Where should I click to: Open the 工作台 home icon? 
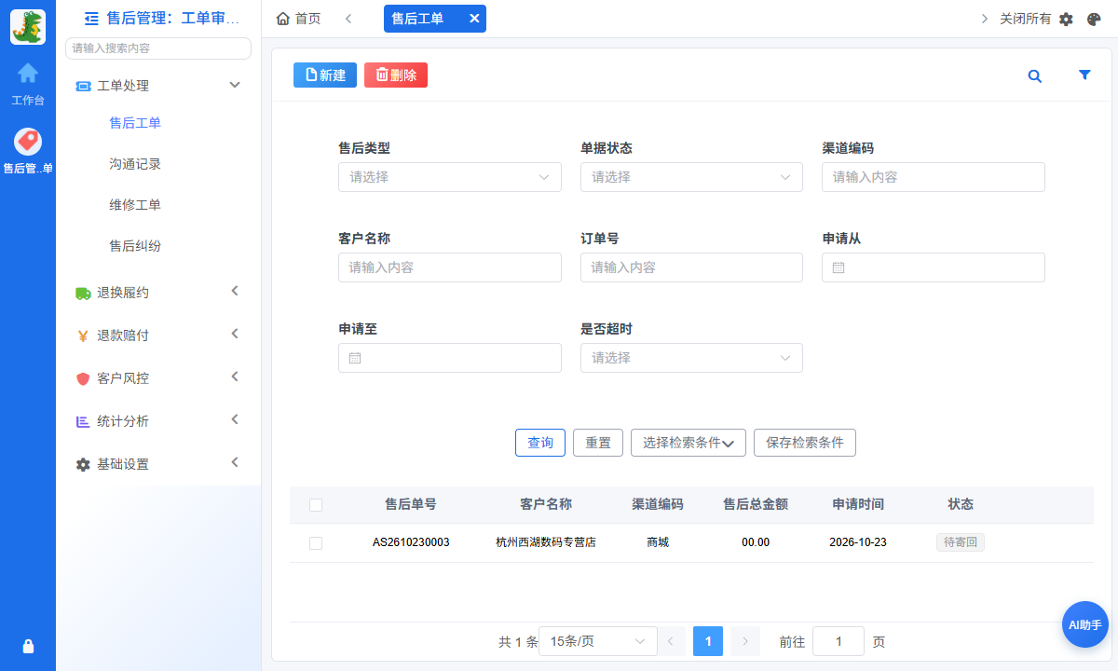28,73
